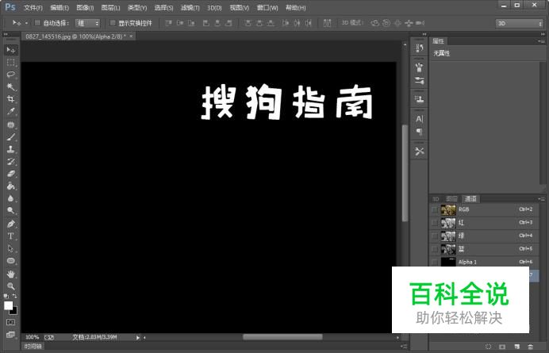Change screen mode icon in the toolbox

pyautogui.click(x=11, y=335)
